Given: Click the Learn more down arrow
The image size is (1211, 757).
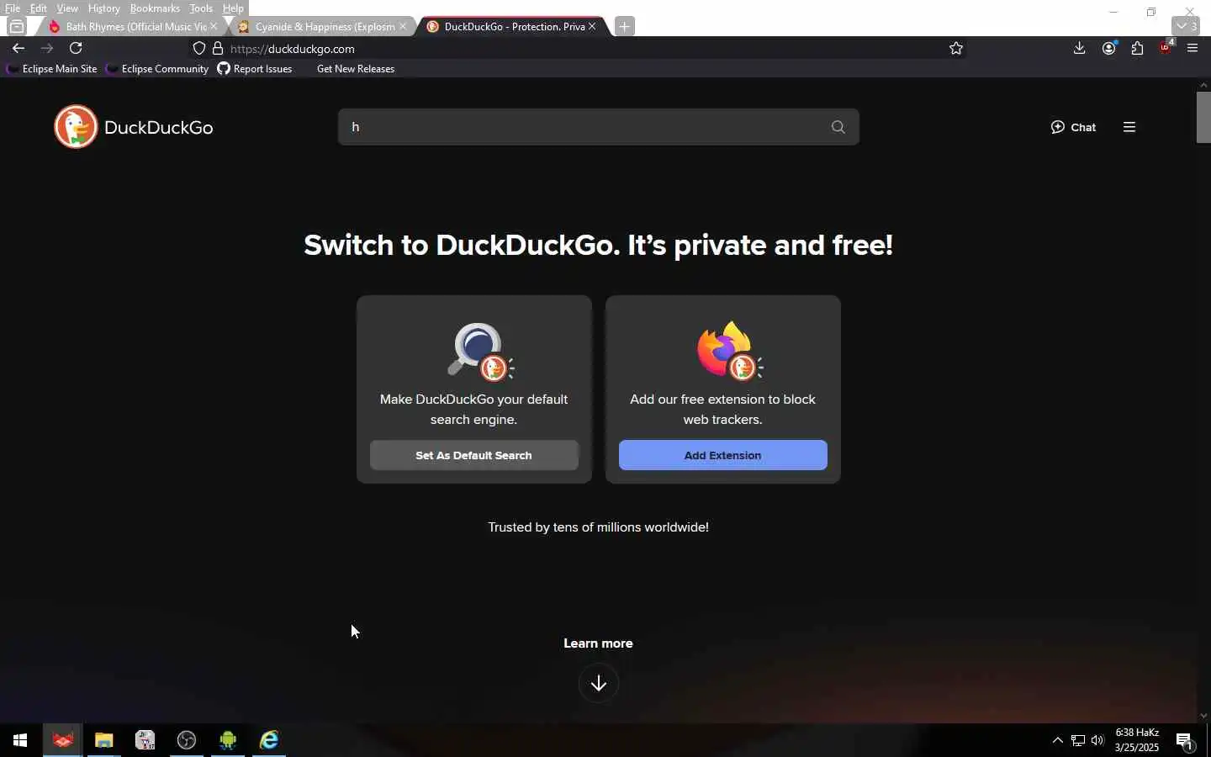Looking at the screenshot, I should [599, 683].
